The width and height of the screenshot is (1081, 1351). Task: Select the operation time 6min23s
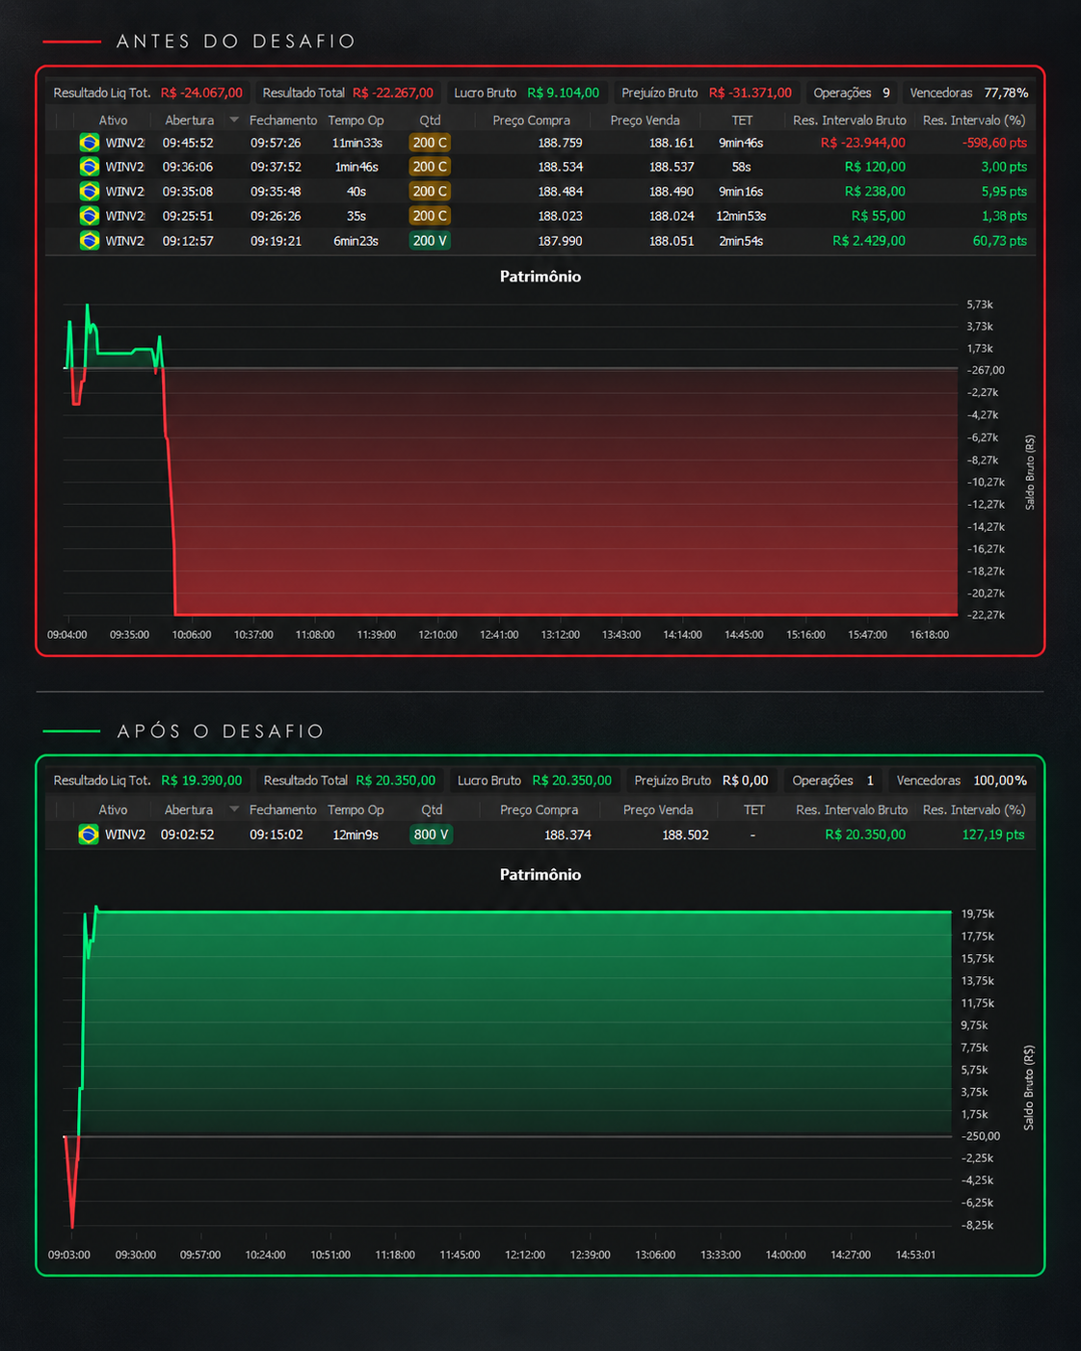[356, 241]
